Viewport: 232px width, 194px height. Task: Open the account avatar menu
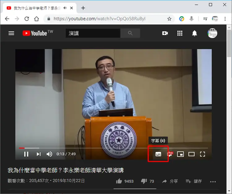(x=212, y=33)
